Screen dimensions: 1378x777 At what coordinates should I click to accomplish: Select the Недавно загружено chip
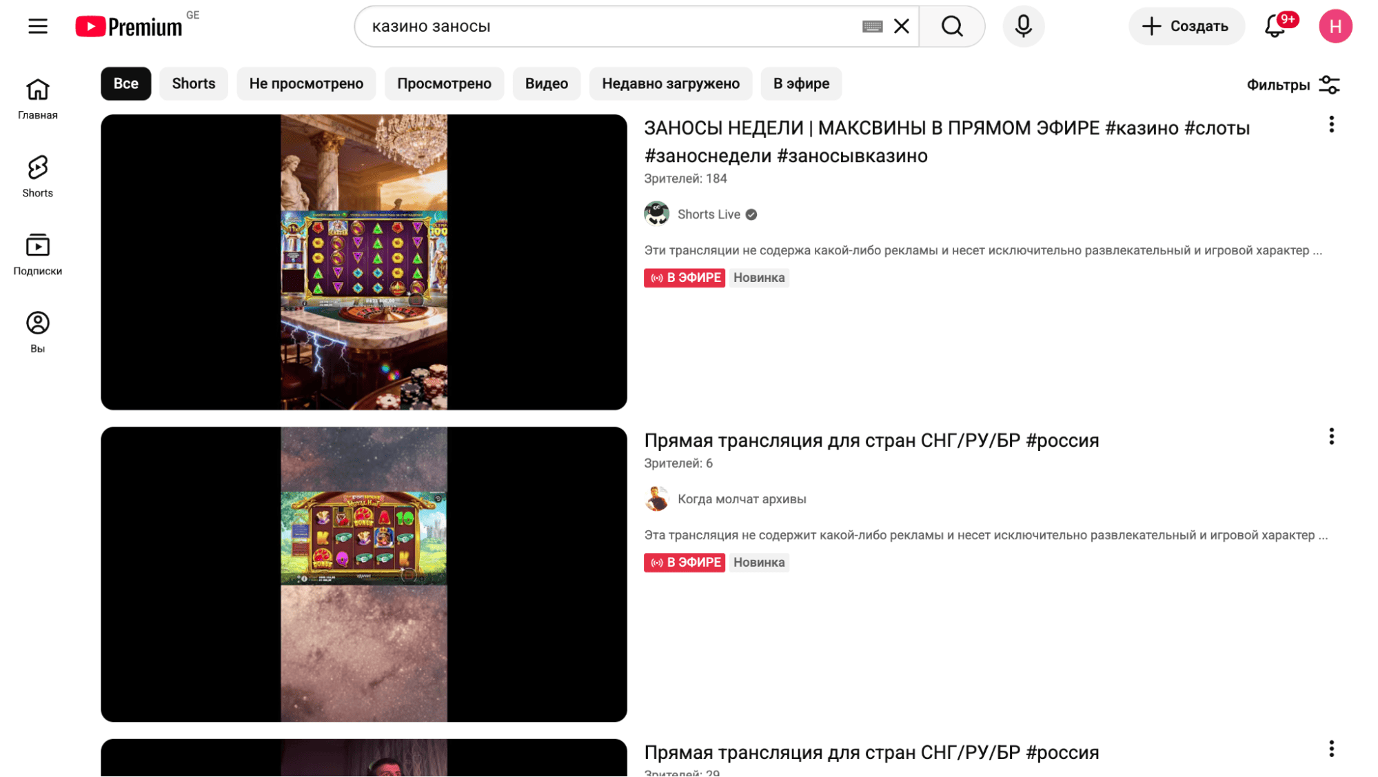(x=671, y=83)
